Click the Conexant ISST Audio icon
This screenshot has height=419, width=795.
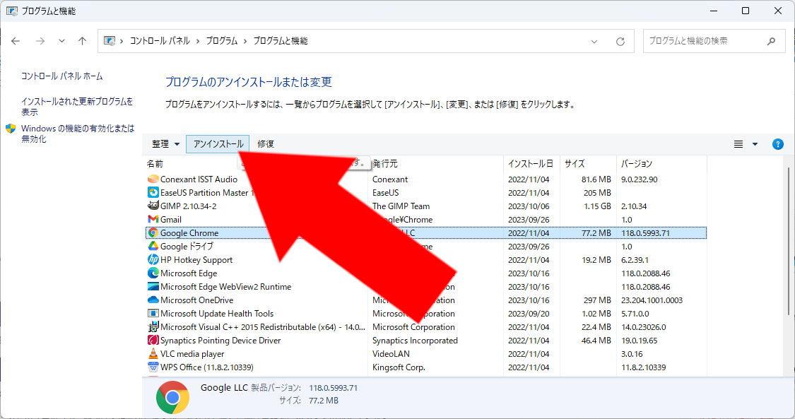(x=153, y=179)
